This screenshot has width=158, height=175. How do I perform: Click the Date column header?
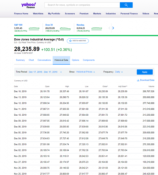[x=16, y=87]
